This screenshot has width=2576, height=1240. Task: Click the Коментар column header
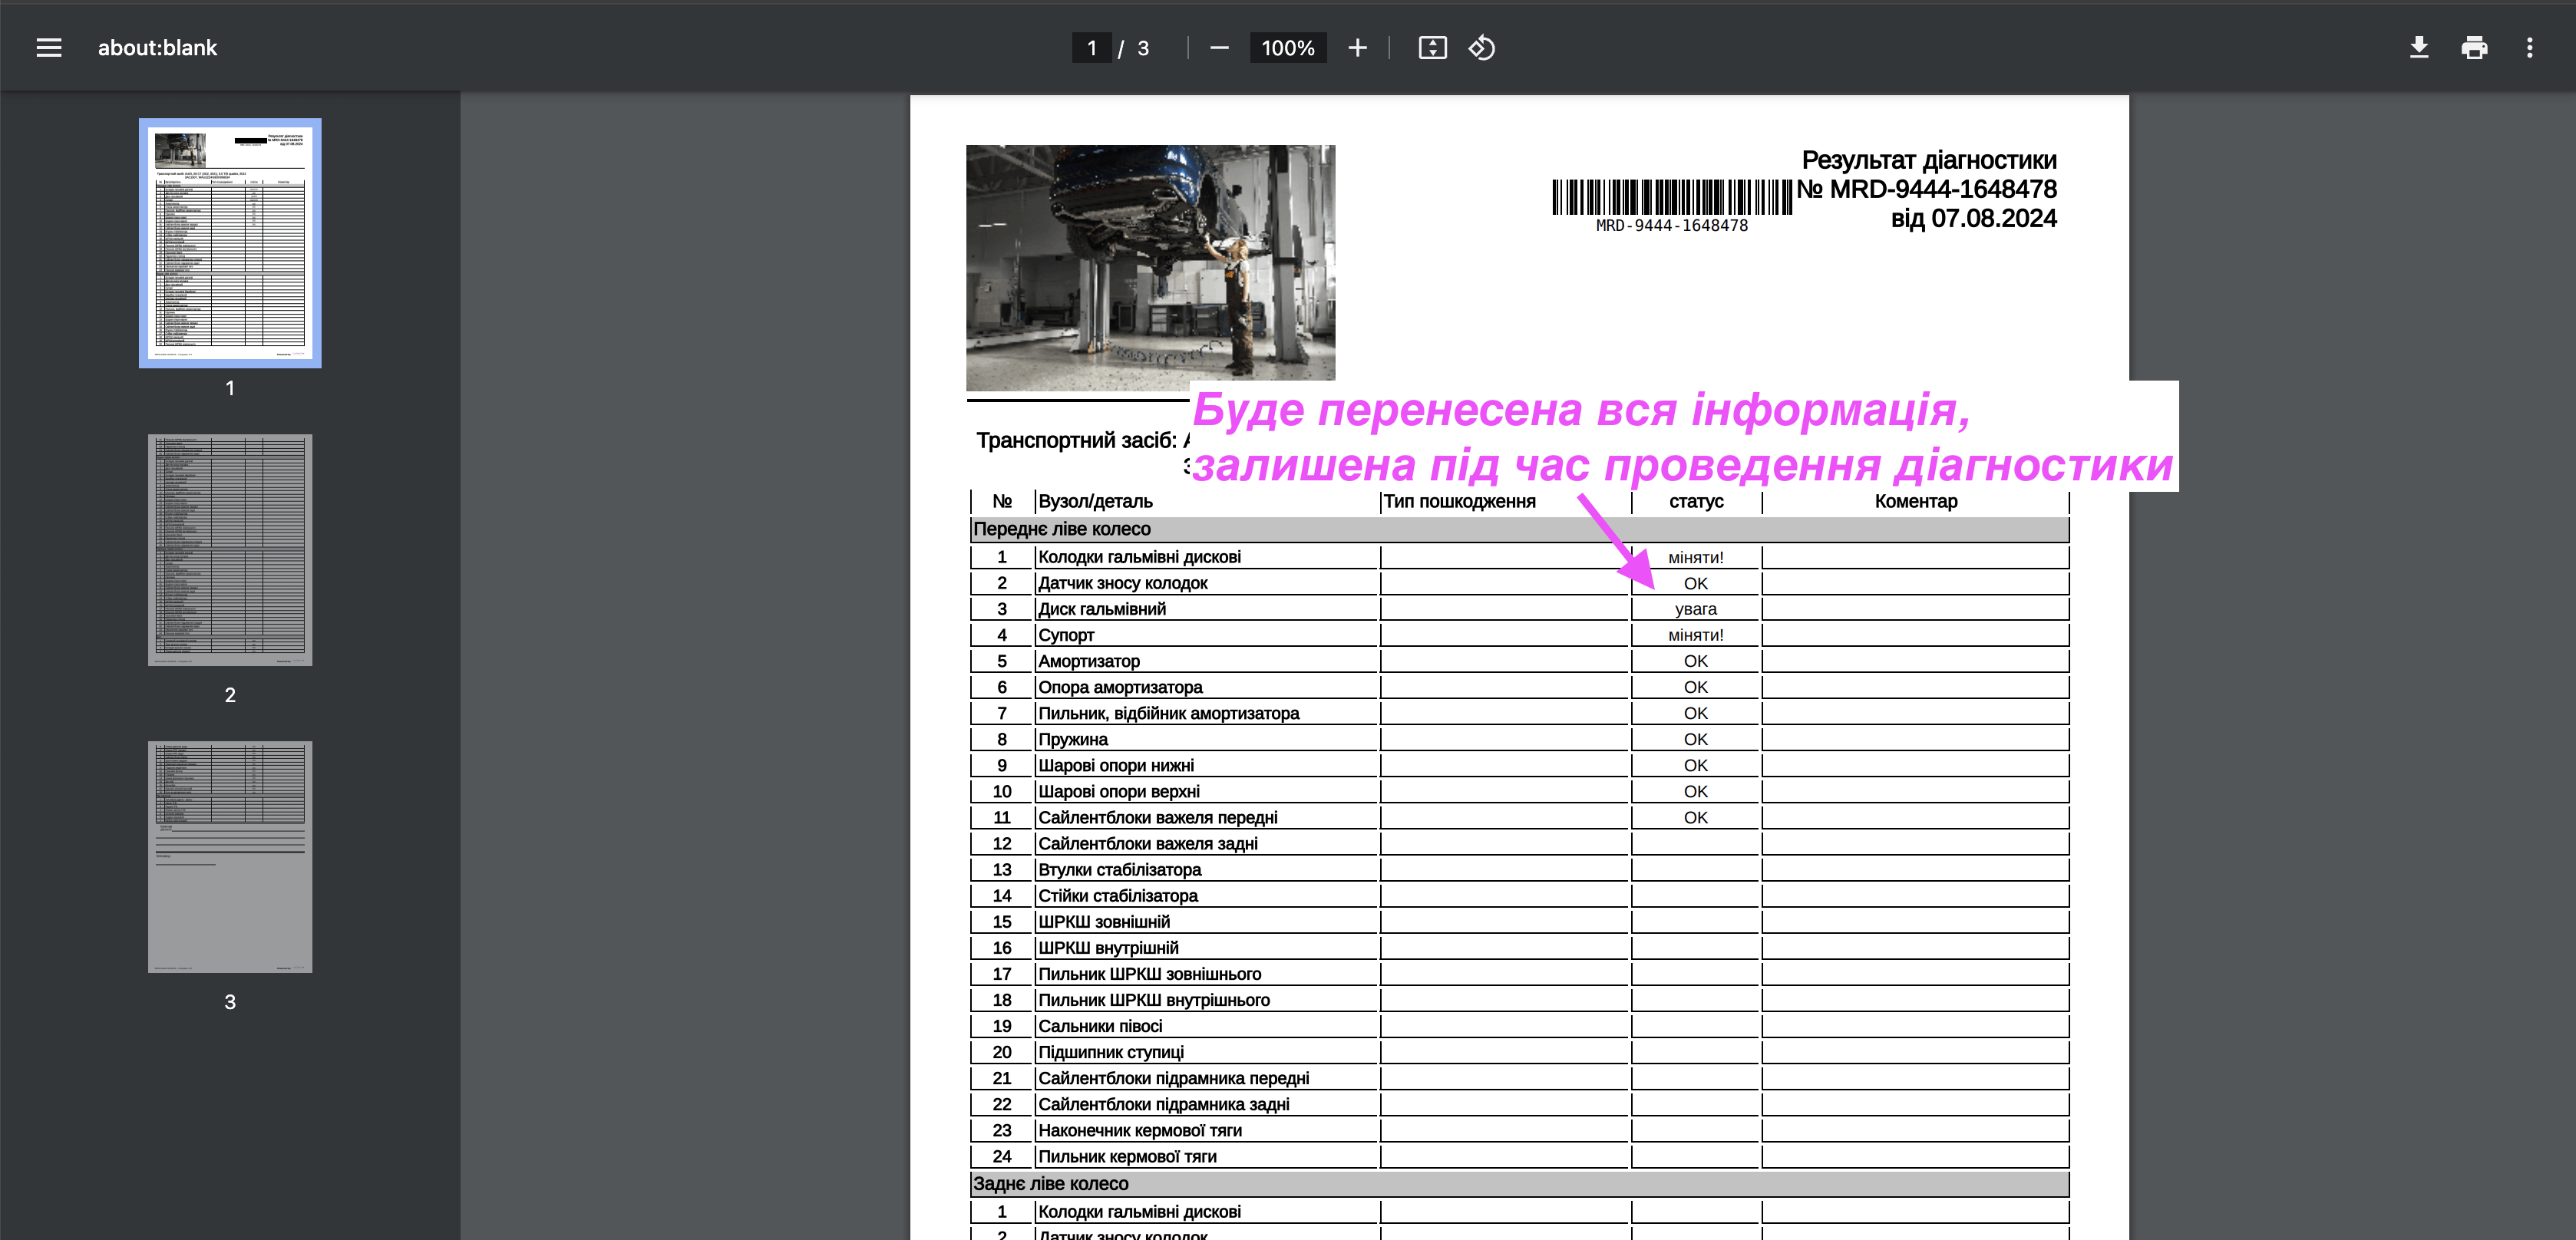[x=1915, y=501]
